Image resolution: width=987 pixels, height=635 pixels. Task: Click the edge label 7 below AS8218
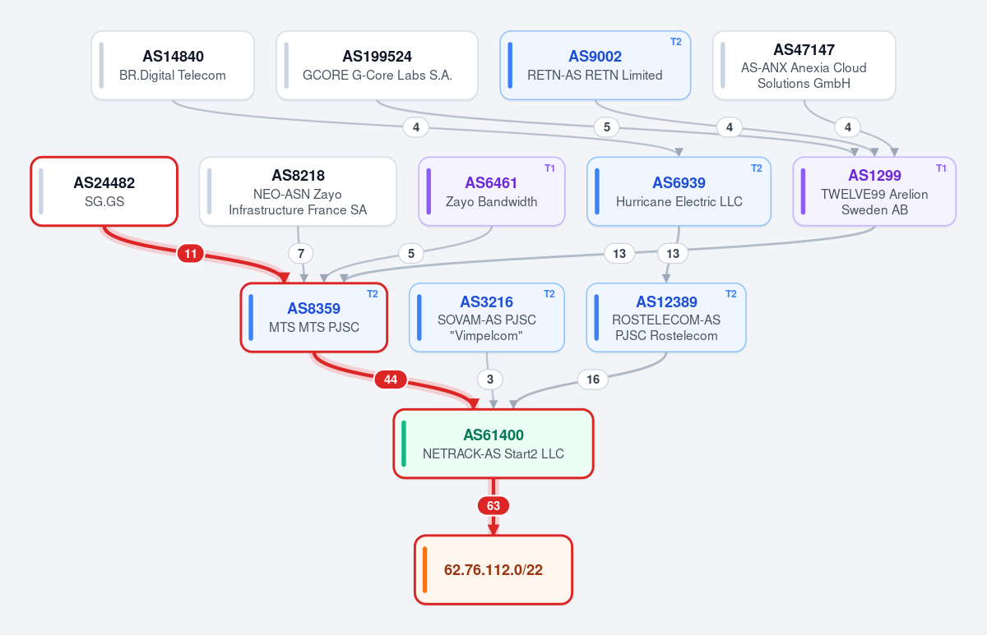301,254
